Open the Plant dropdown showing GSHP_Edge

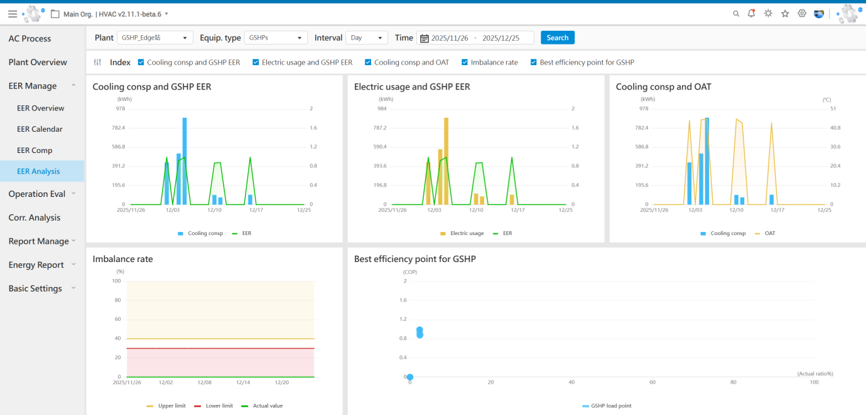pyautogui.click(x=154, y=38)
